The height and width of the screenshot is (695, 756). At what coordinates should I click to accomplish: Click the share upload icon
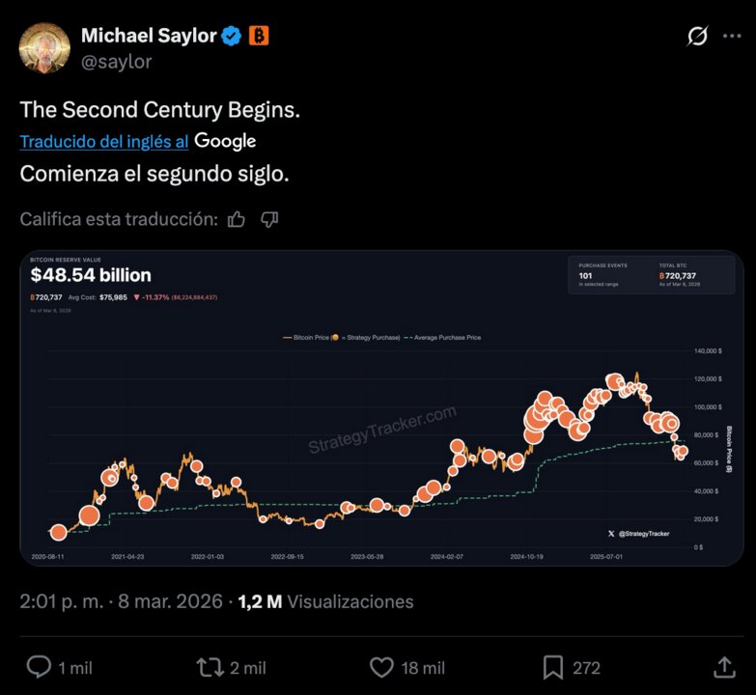pyautogui.click(x=724, y=667)
